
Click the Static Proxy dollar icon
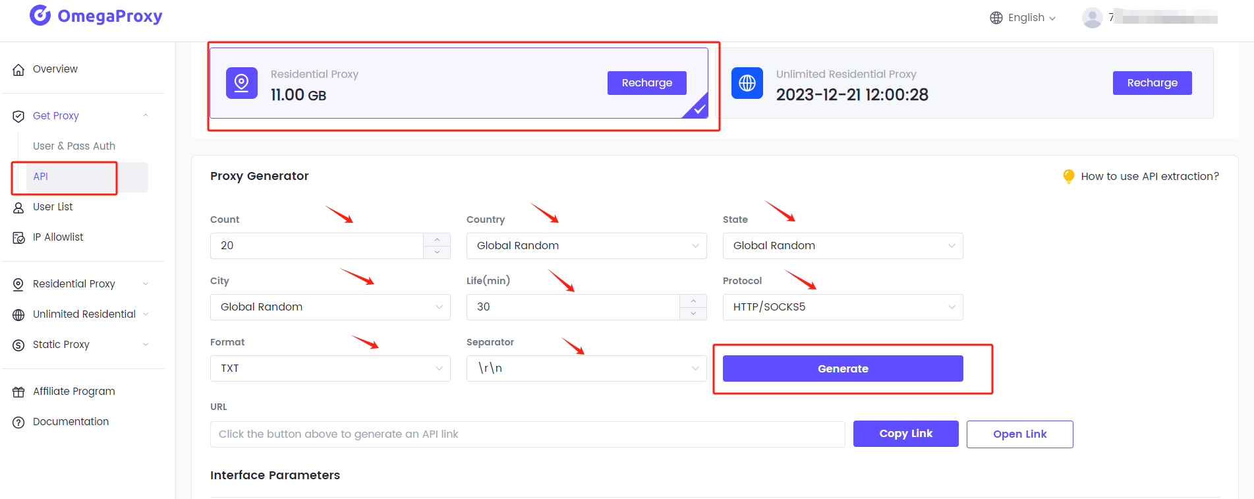pyautogui.click(x=18, y=345)
